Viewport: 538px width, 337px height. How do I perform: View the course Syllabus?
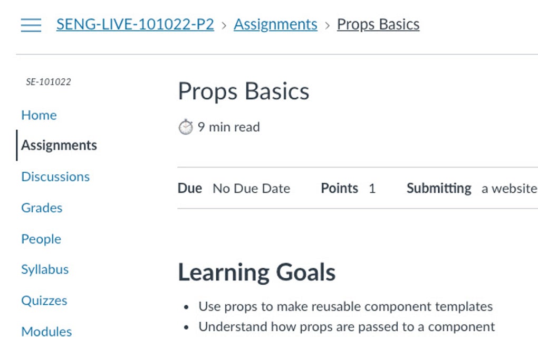(45, 269)
